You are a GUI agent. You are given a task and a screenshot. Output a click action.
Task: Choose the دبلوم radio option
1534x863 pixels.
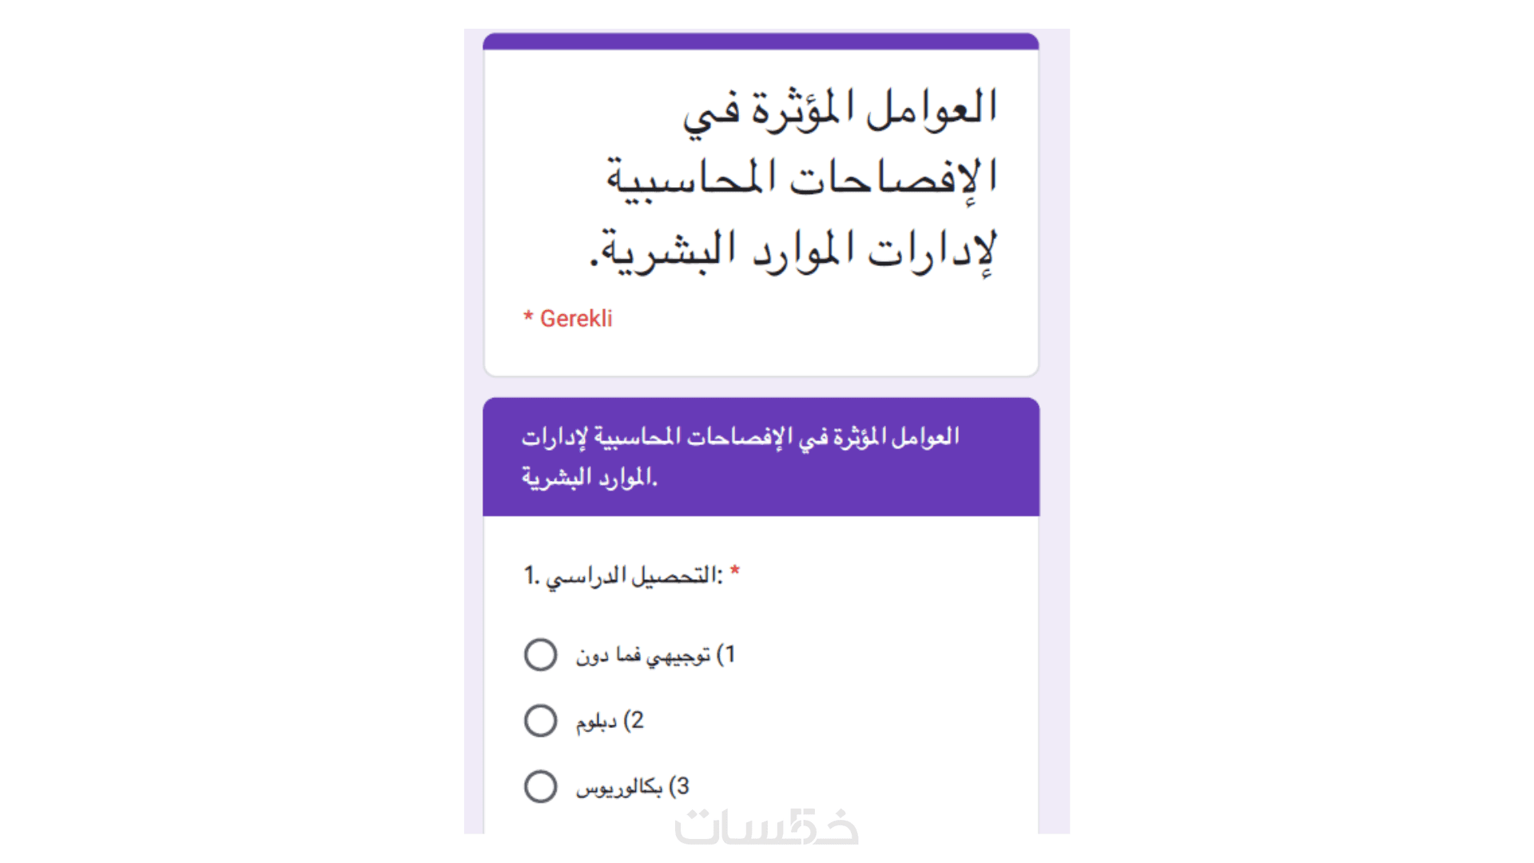click(x=541, y=721)
